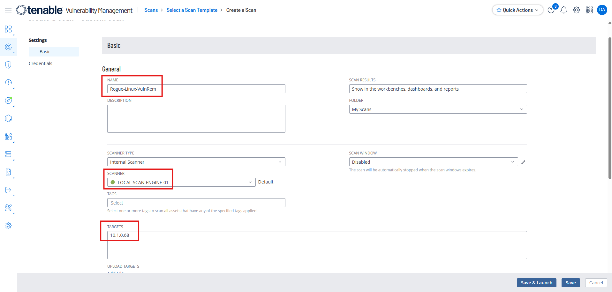Click the Create a Scan breadcrumb text
Screen dimensions: 612x292
(241, 10)
